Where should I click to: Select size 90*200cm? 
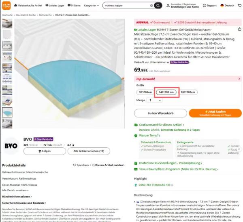coord(145,92)
